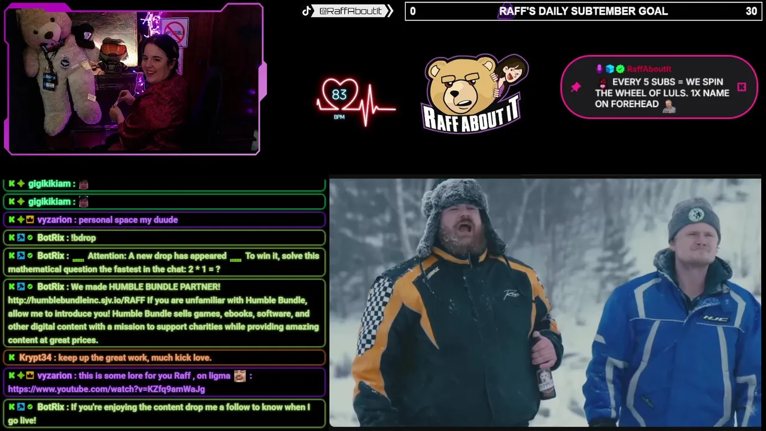Click the verified badge in "drop me a follow" message
Image resolution: width=766 pixels, height=431 pixels.
tap(30, 407)
